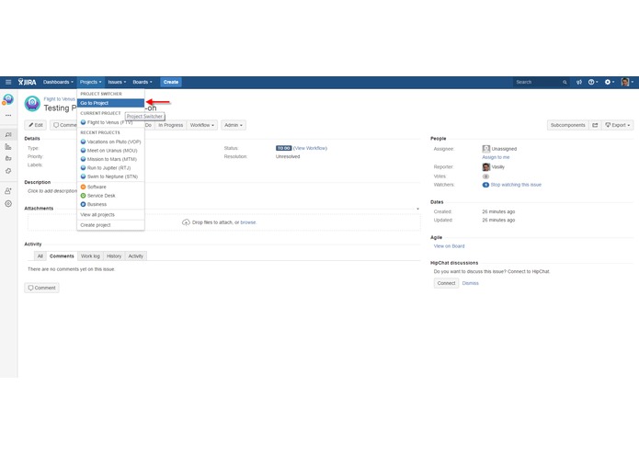Dismiss the HipChat discussion prompt
The height and width of the screenshot is (454, 639).
[x=470, y=283]
